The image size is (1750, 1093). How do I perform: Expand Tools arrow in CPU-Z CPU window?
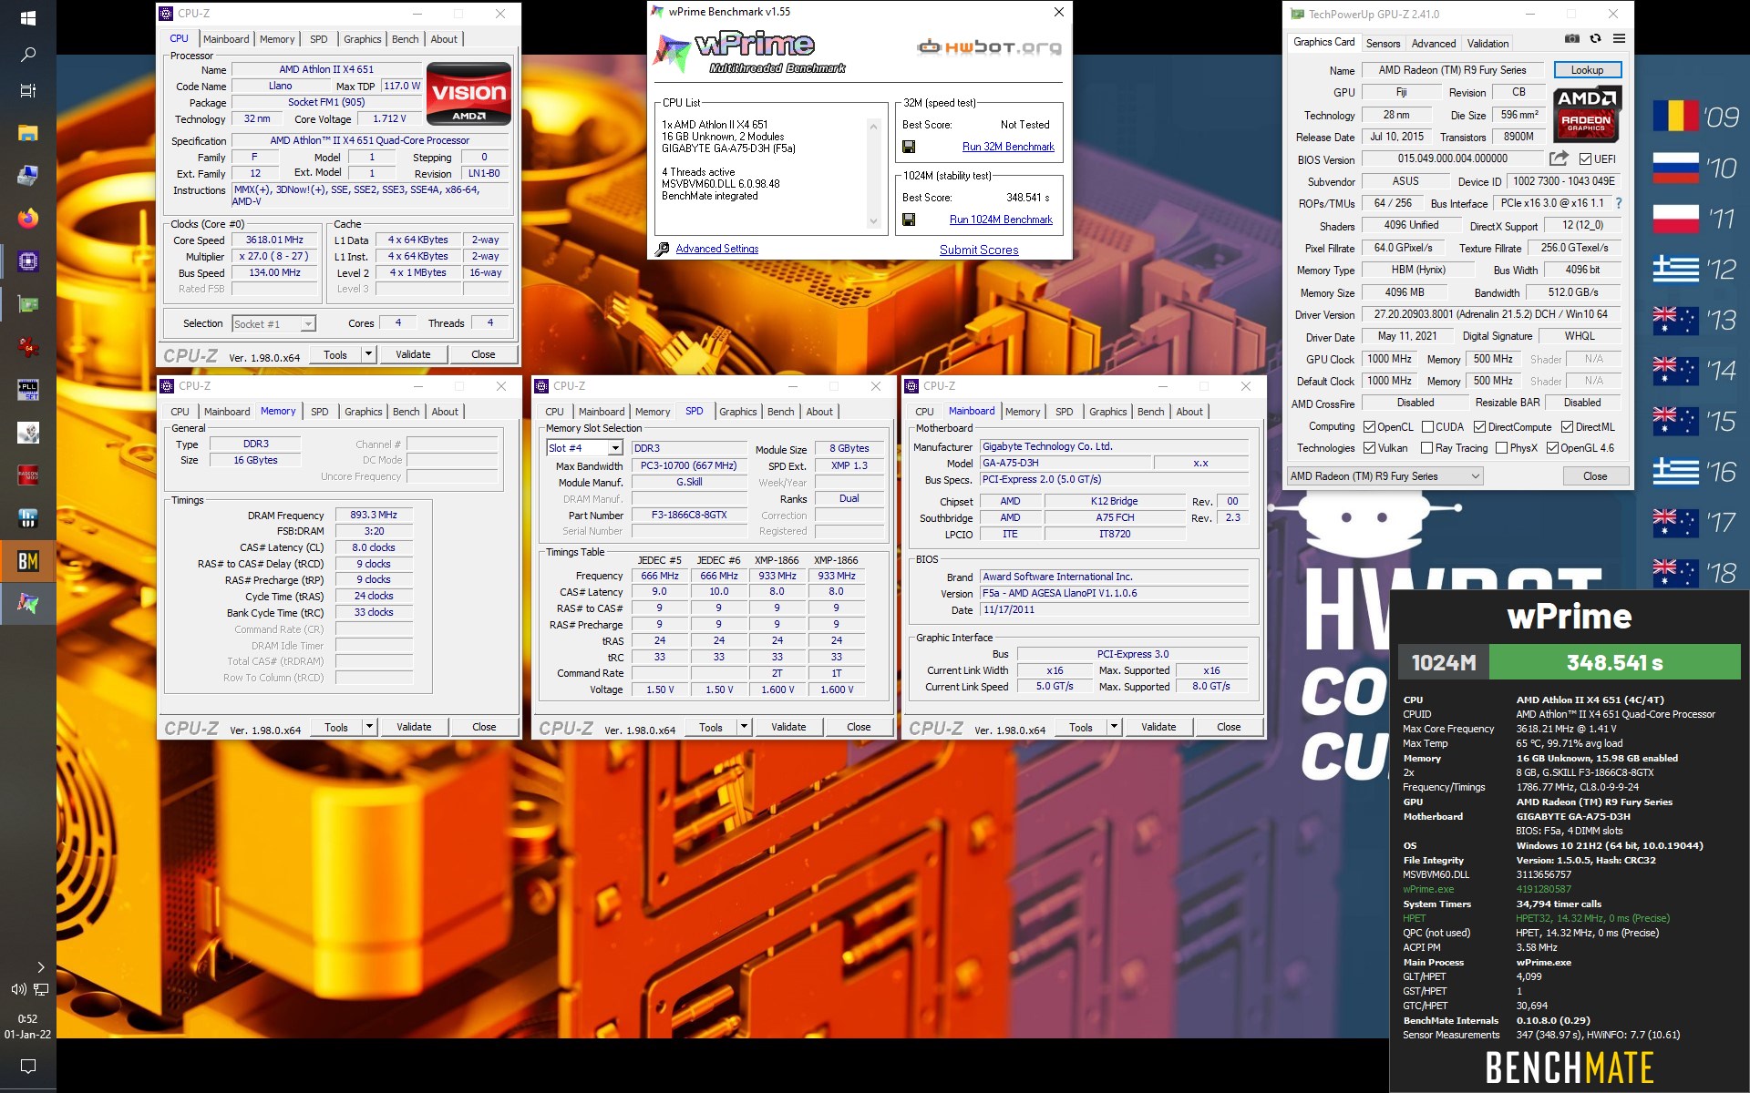coord(368,354)
